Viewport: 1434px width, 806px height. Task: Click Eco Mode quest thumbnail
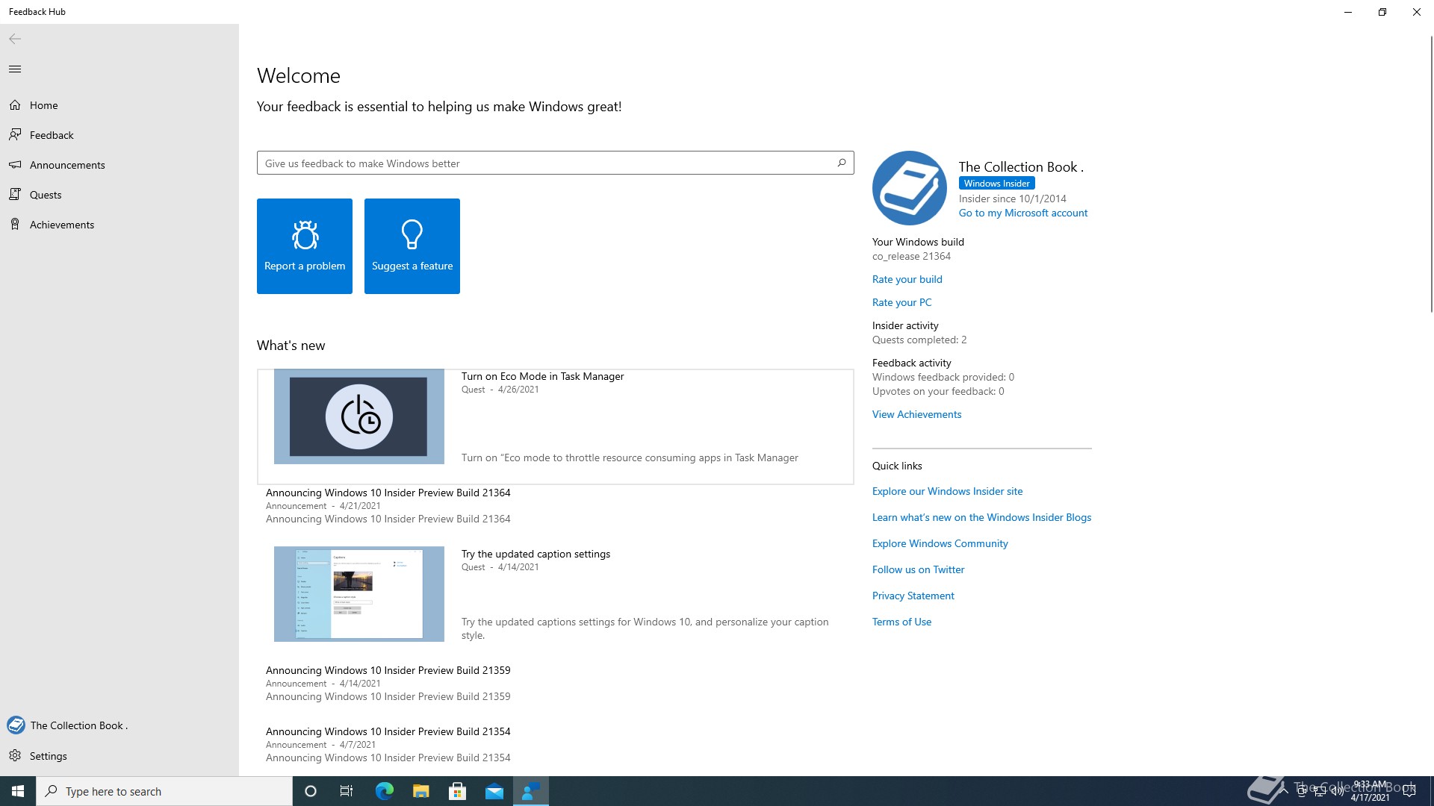pos(359,416)
